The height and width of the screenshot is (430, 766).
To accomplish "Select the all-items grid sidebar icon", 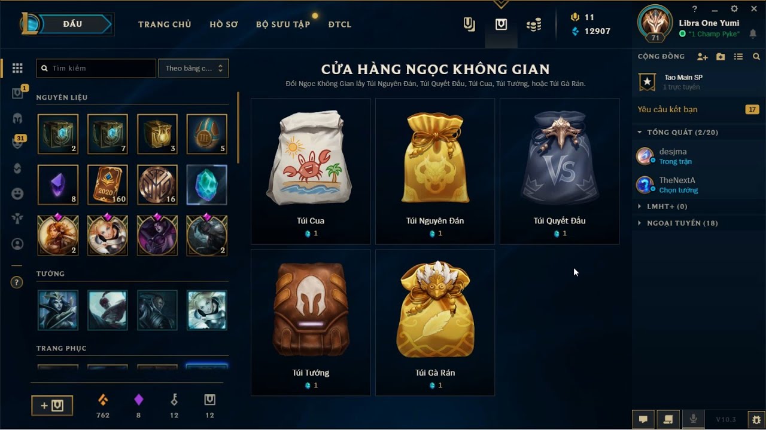I will 17,68.
